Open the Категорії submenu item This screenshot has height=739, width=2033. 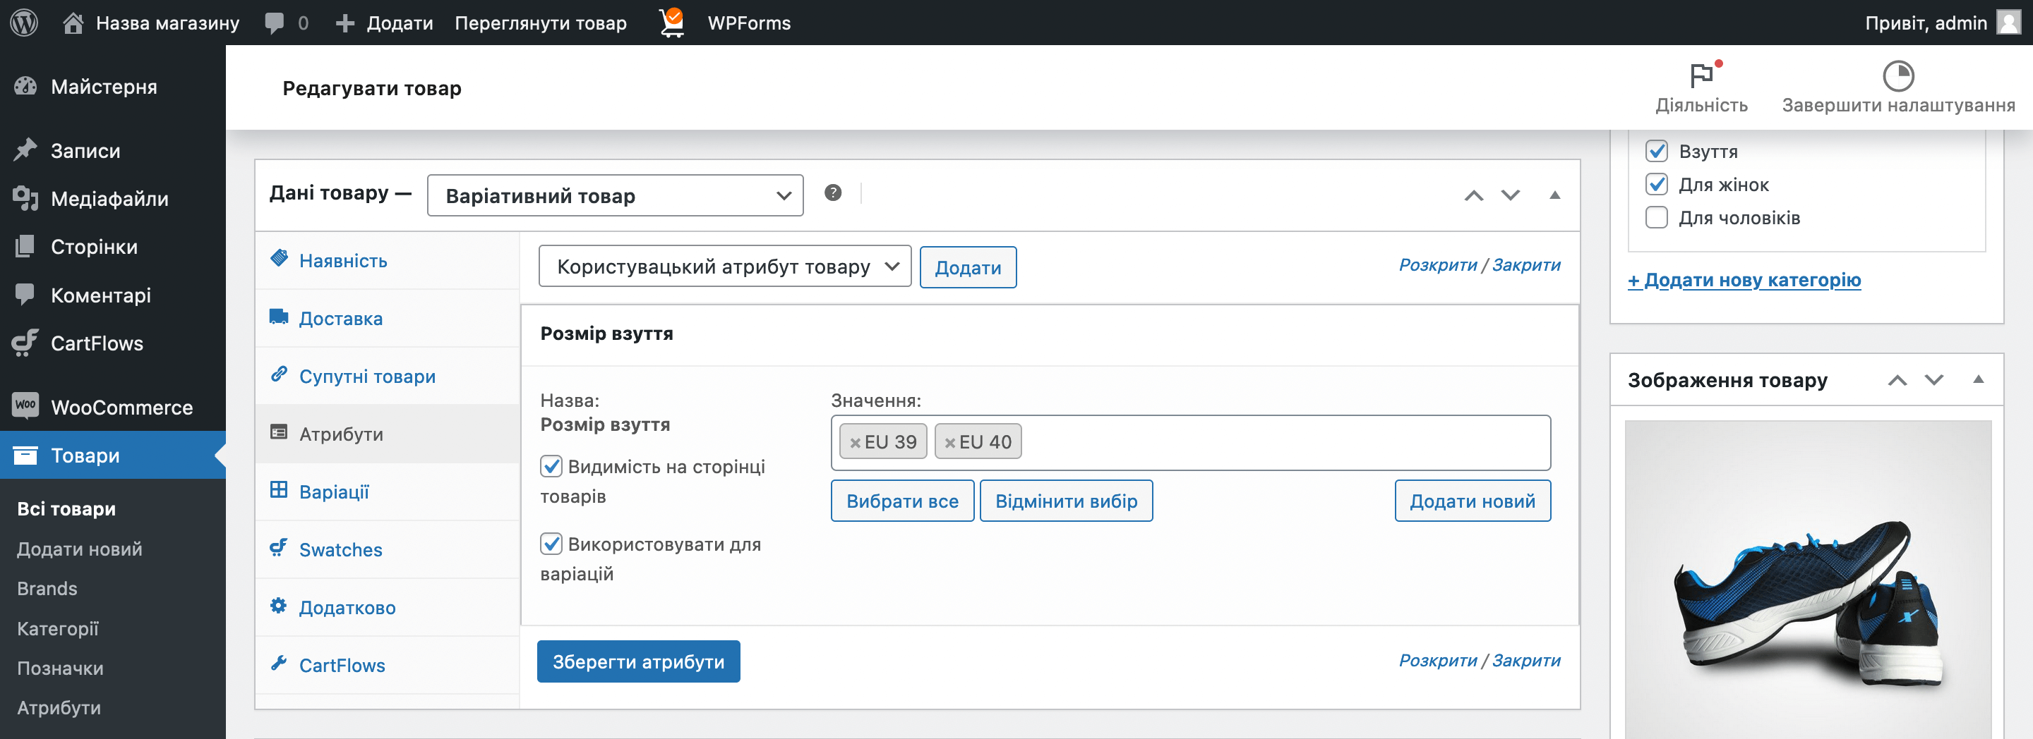pyautogui.click(x=58, y=628)
